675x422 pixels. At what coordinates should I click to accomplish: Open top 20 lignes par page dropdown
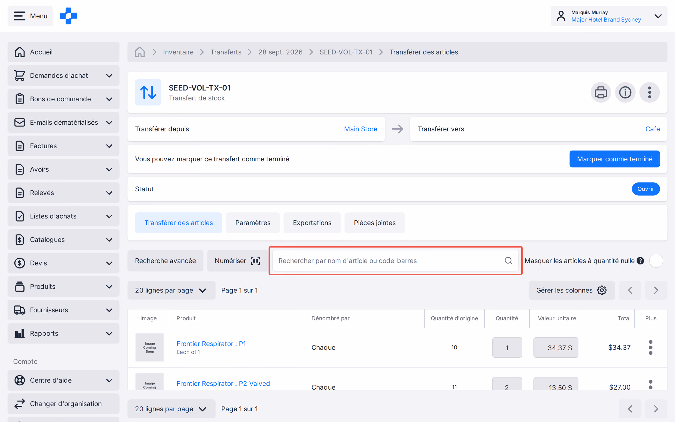coord(171,290)
